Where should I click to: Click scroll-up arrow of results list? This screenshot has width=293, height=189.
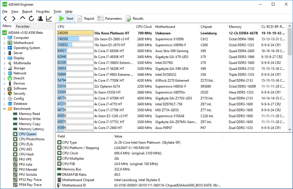(x=290, y=26)
